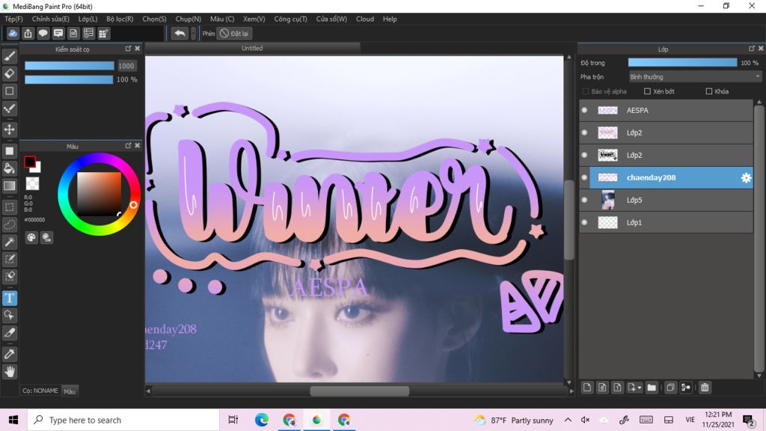Open the Cloud menu

[365, 19]
